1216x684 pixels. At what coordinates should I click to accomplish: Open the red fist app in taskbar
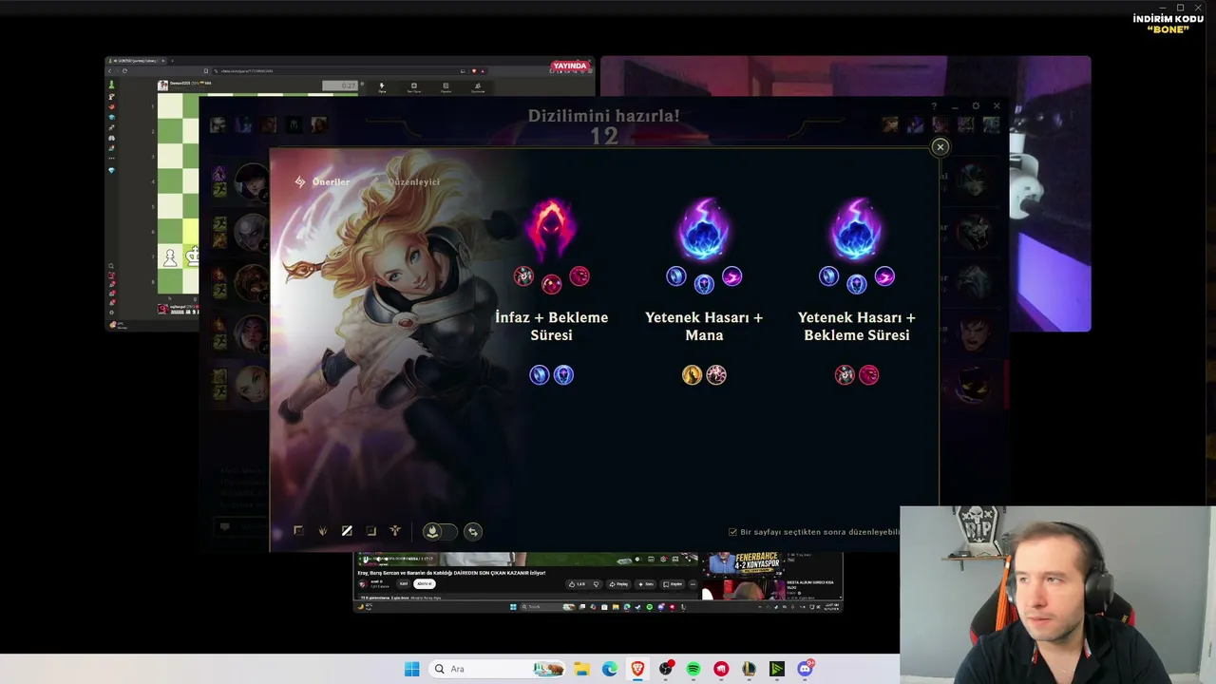tap(721, 669)
